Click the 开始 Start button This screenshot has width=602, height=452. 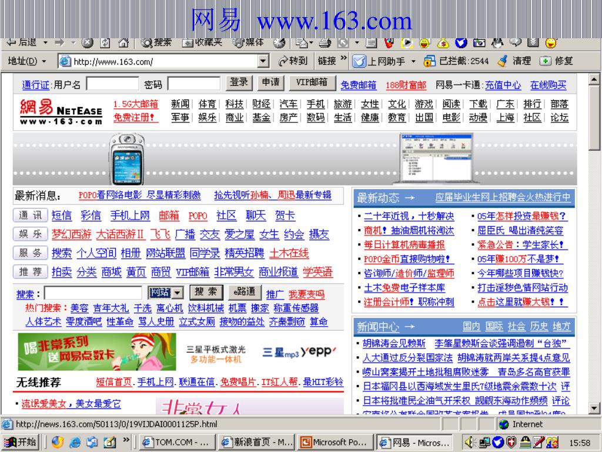tap(21, 442)
